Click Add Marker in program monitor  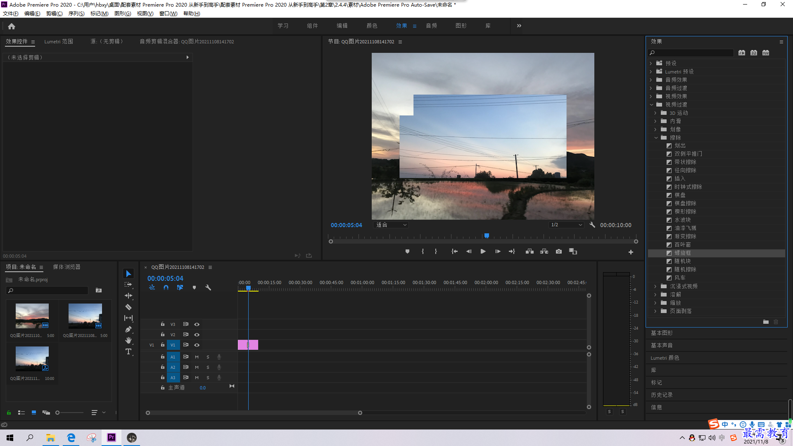(407, 251)
